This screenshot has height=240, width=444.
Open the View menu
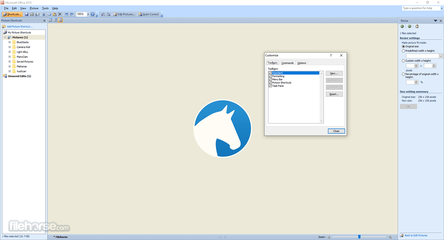(x=23, y=8)
